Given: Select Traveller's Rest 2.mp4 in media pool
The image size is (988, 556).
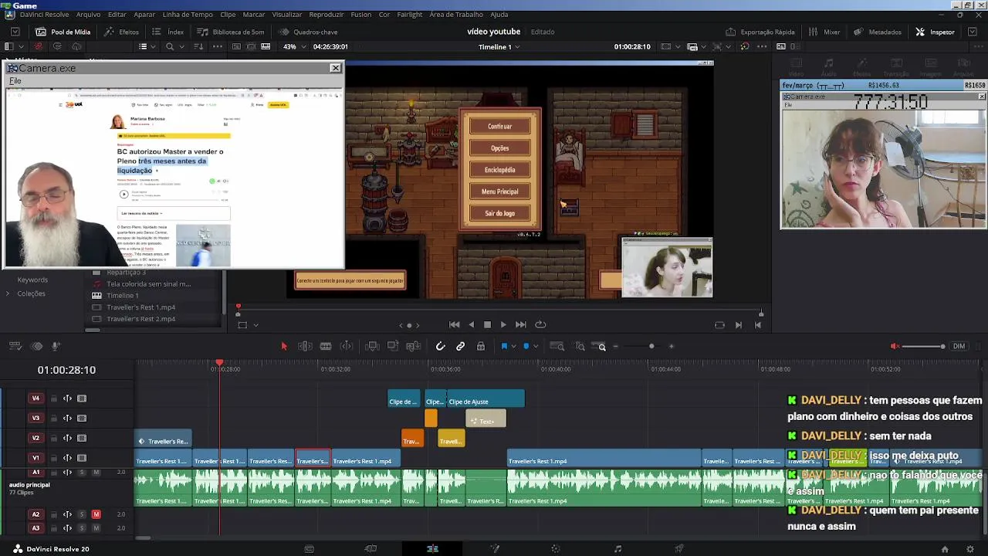Looking at the screenshot, I should click(x=140, y=319).
